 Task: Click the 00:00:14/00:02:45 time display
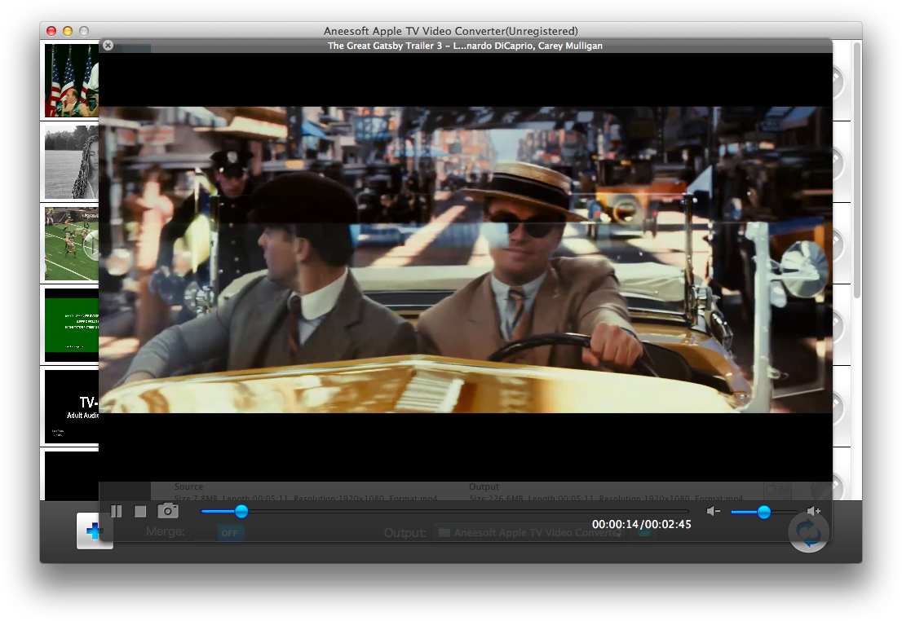point(641,524)
